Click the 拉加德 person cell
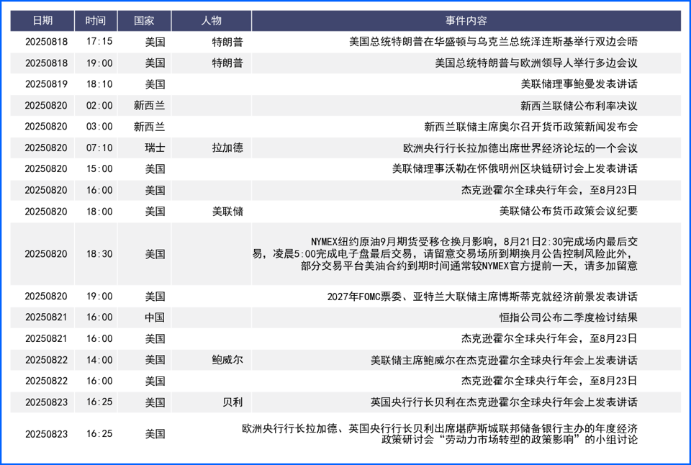This screenshot has width=691, height=465. (x=211, y=148)
